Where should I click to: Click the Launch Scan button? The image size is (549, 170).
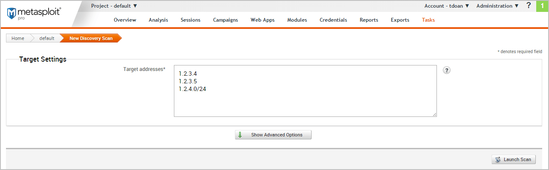513,159
